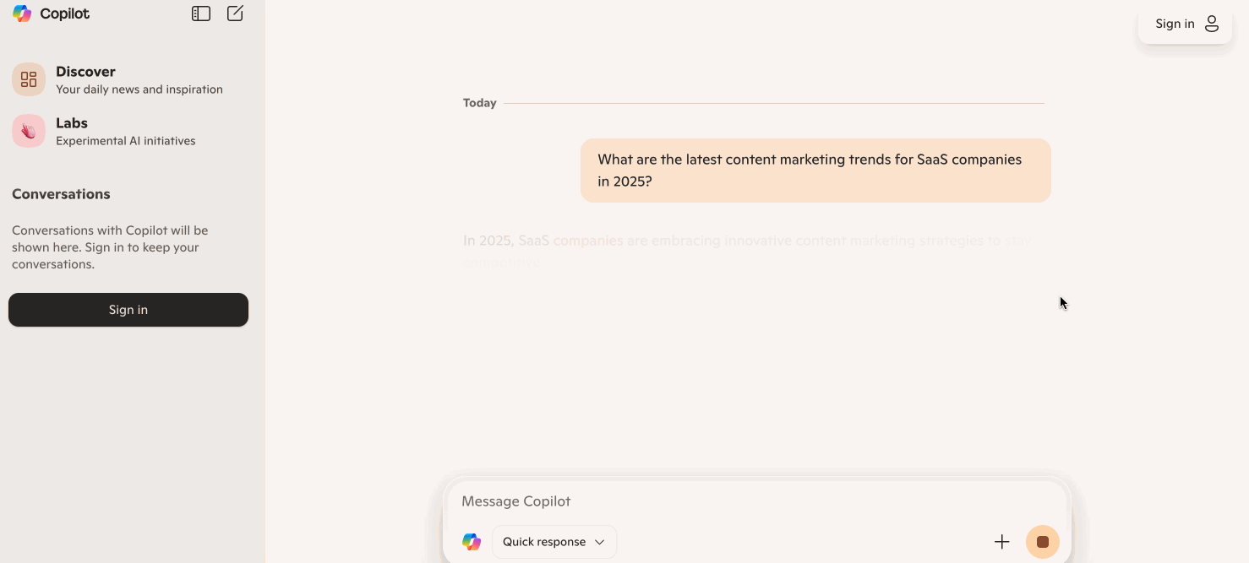1249x563 pixels.
Task: Click the black Sign in button in sidebar
Action: click(128, 310)
